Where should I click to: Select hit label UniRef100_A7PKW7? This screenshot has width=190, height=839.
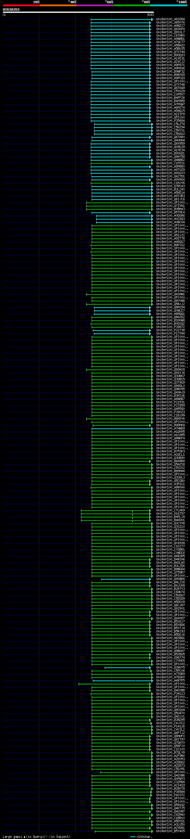coord(170,104)
